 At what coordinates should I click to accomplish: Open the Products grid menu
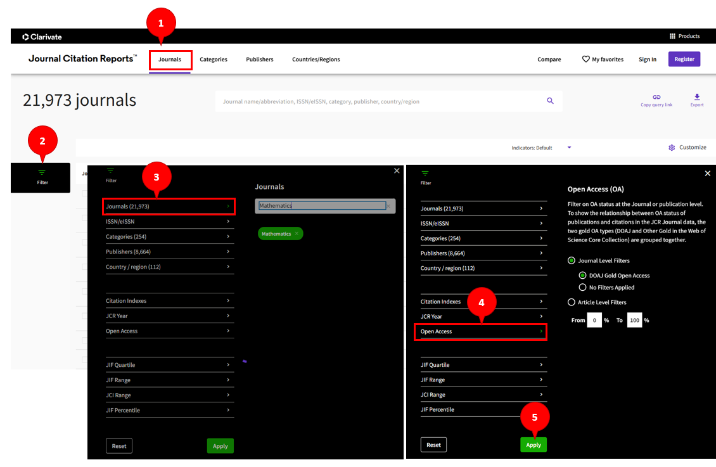tap(684, 36)
